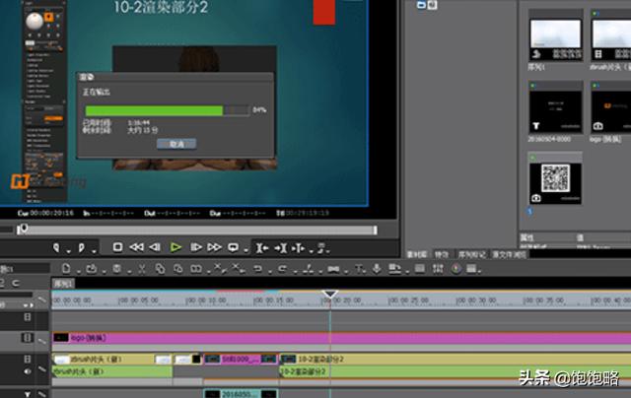Expand the root folder in bin tree
This screenshot has height=398, width=631.
click(422, 5)
